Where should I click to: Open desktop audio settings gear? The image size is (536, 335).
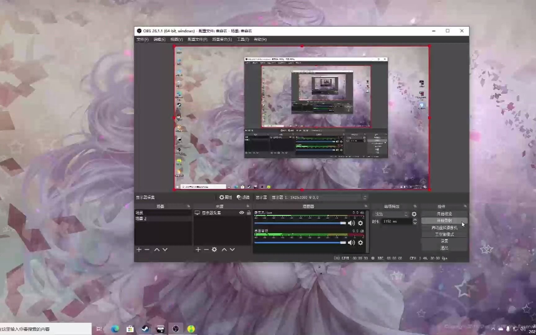point(360,243)
